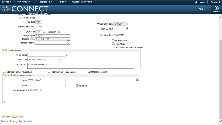This screenshot has width=222, height=125.
Task: Open the NavBar compass icon
Action: (216, 8)
